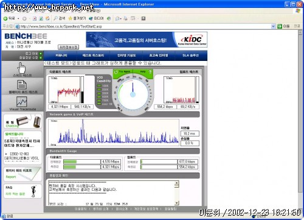Open the 초고속 인터넷 tab

[159, 55]
